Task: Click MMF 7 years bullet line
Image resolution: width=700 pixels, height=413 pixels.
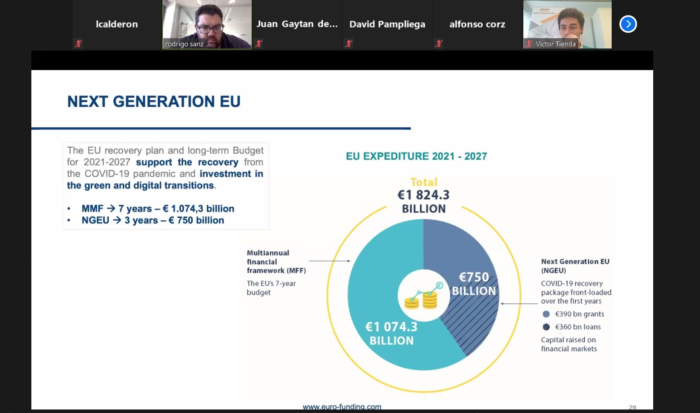Action: 158,208
